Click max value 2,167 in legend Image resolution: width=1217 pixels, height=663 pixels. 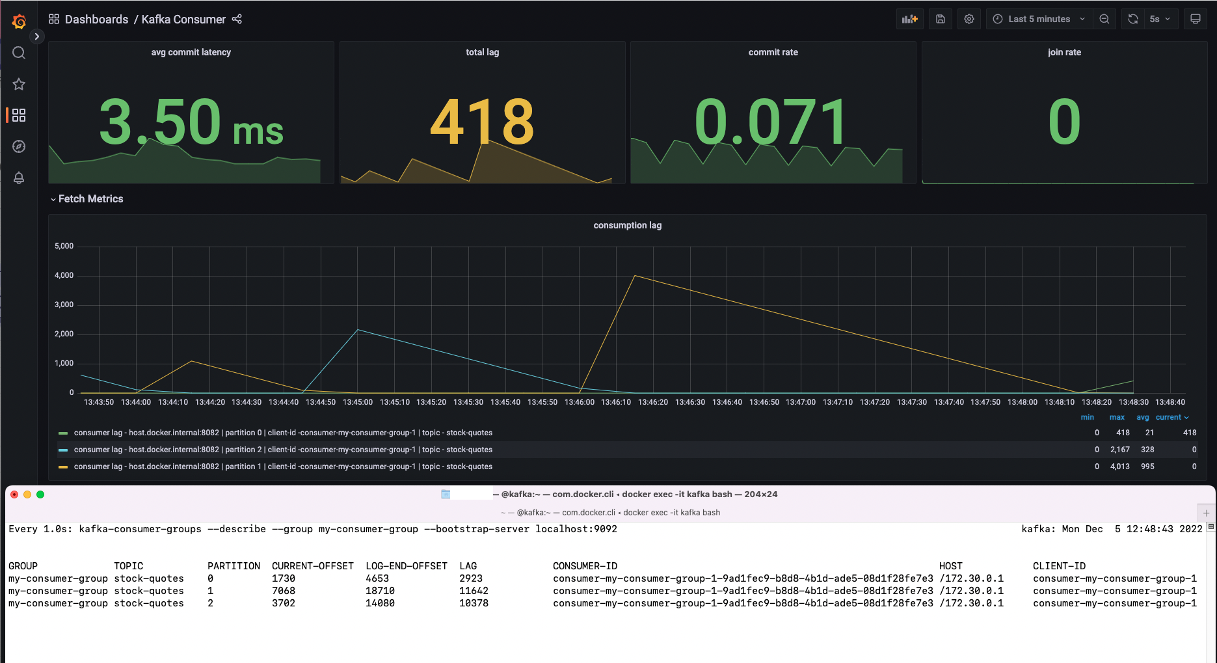[x=1119, y=450]
